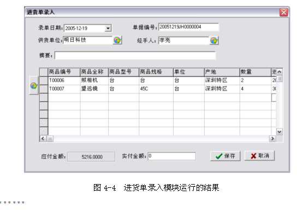Click the 供货单位 input field

(88, 40)
